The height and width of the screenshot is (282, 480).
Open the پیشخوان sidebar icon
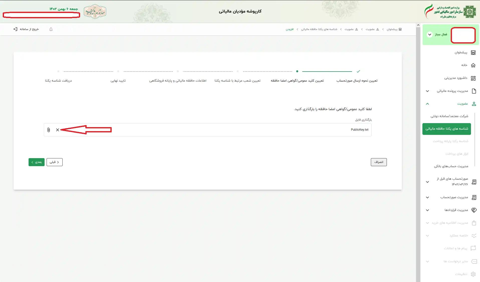(473, 53)
